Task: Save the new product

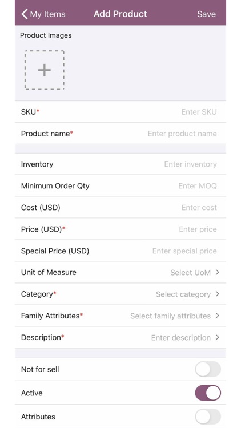Action: (206, 14)
